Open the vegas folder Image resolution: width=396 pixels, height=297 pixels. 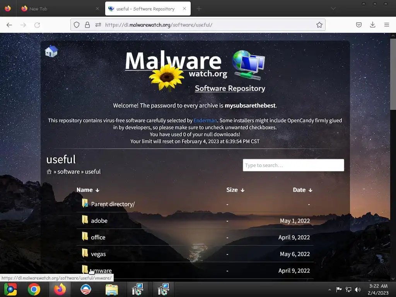pyautogui.click(x=98, y=254)
